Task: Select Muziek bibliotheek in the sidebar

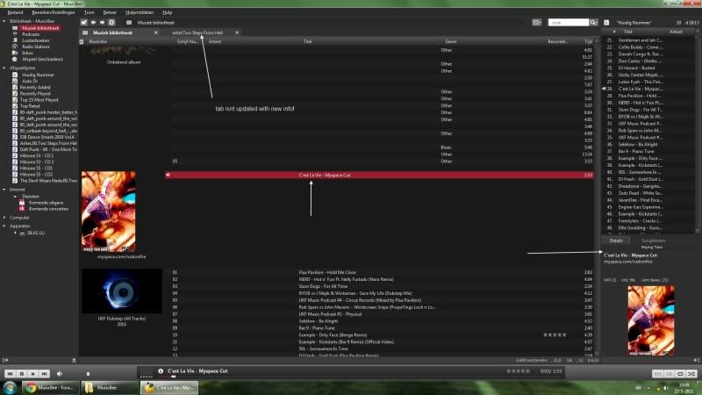Action: [x=40, y=28]
